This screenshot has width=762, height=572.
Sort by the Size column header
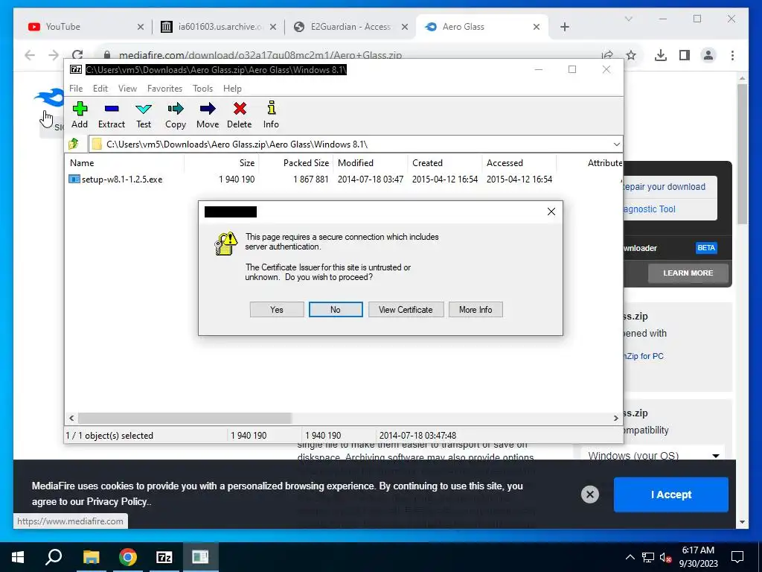[x=222, y=163]
